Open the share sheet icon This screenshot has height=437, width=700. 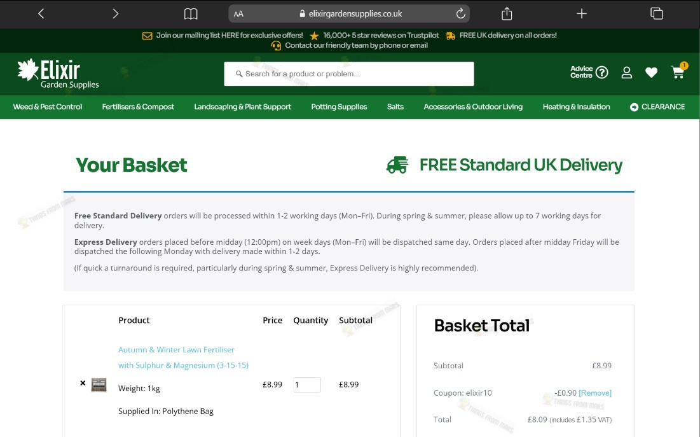[x=507, y=13]
